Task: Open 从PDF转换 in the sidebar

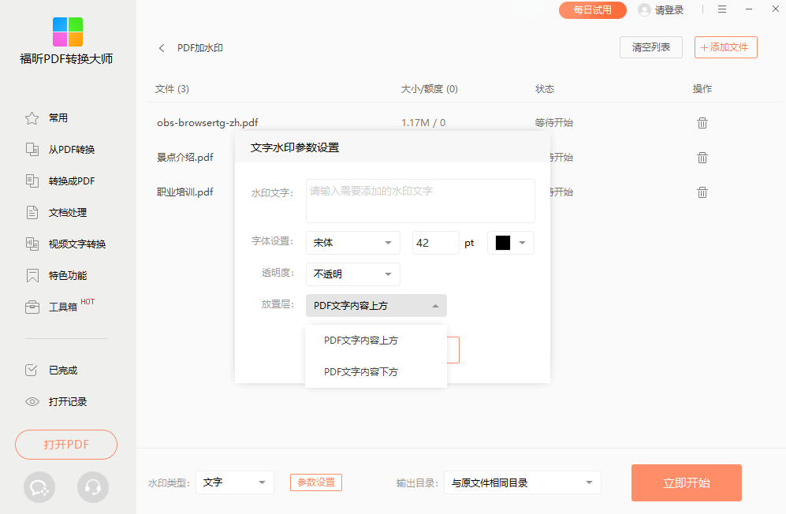Action: [x=71, y=150]
